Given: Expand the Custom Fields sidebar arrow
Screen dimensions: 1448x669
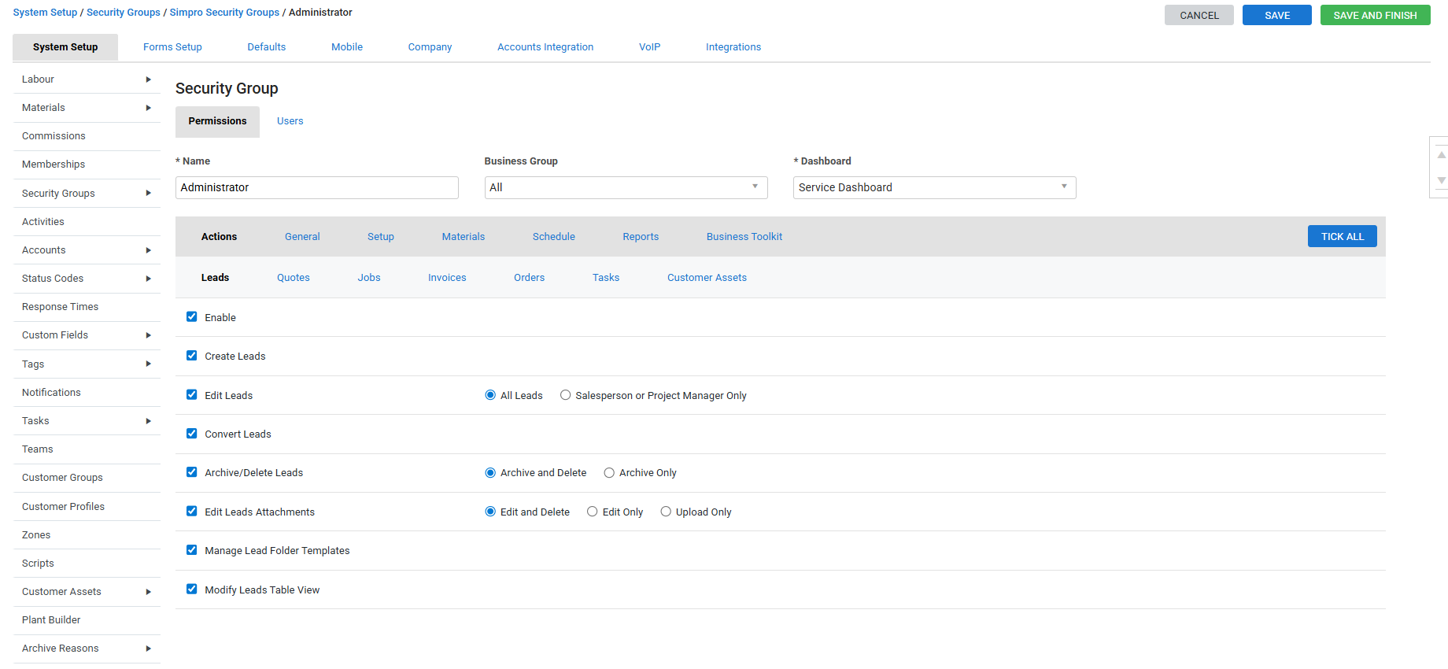Looking at the screenshot, I should (148, 335).
